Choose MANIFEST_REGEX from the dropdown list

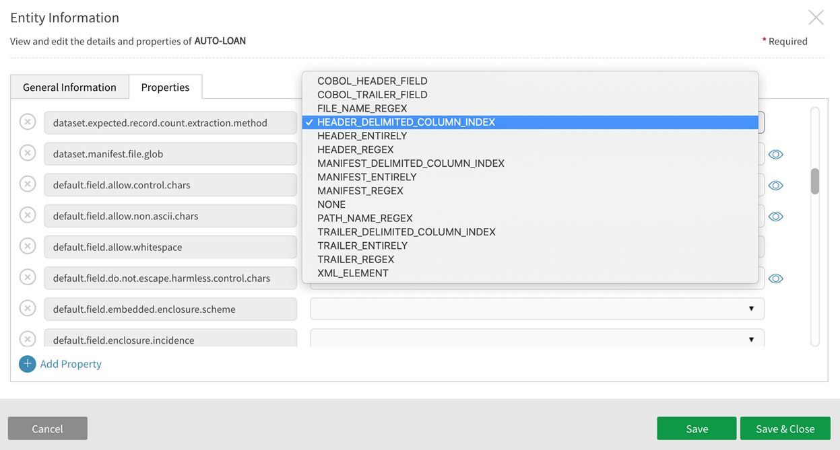[360, 191]
